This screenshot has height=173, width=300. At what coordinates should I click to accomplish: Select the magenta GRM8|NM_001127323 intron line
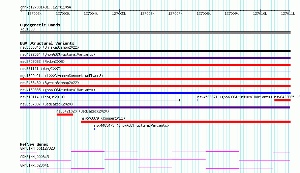pyautogui.click(x=155, y=151)
